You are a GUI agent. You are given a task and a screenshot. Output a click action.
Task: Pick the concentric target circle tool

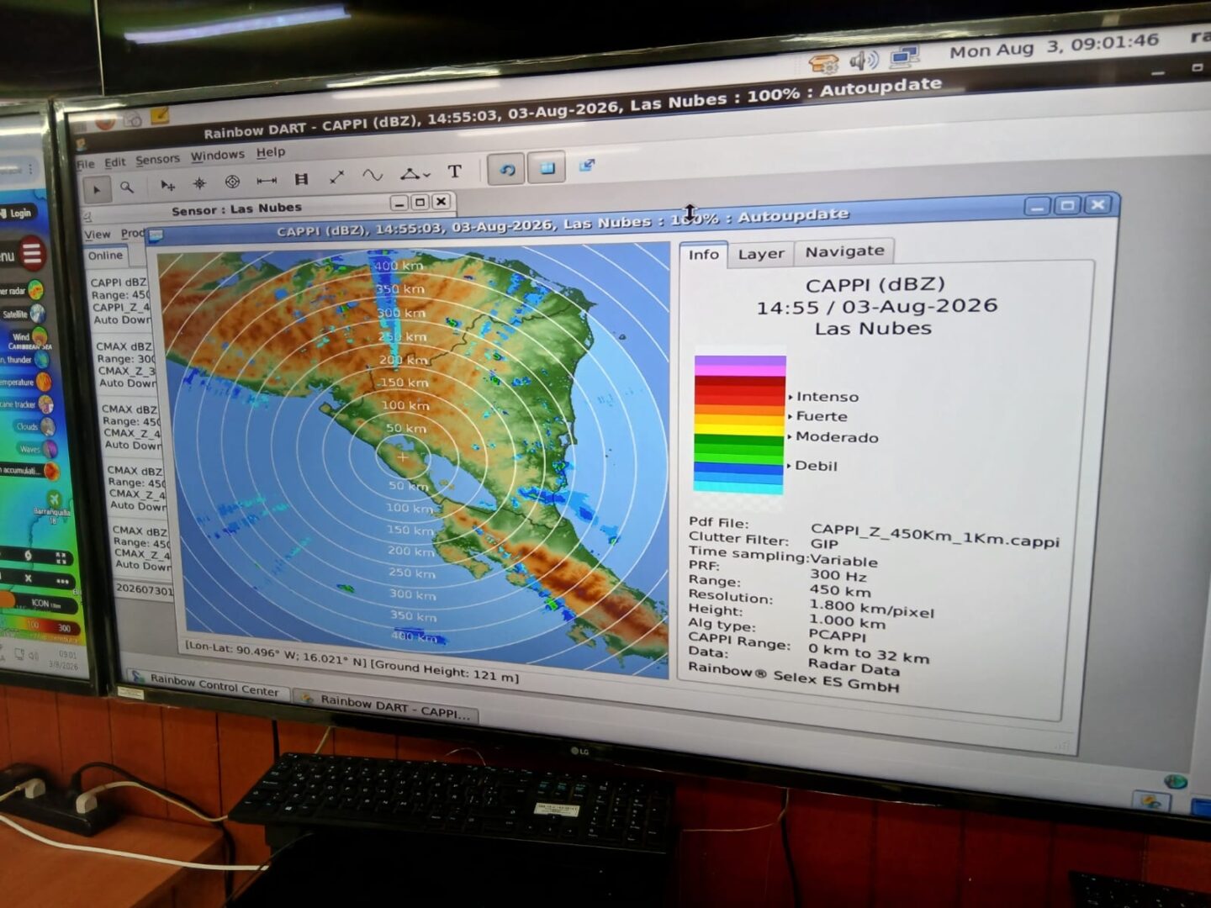pos(232,182)
